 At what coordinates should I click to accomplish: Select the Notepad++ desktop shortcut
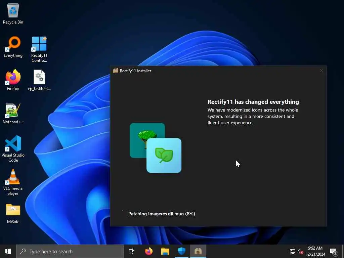(13, 113)
